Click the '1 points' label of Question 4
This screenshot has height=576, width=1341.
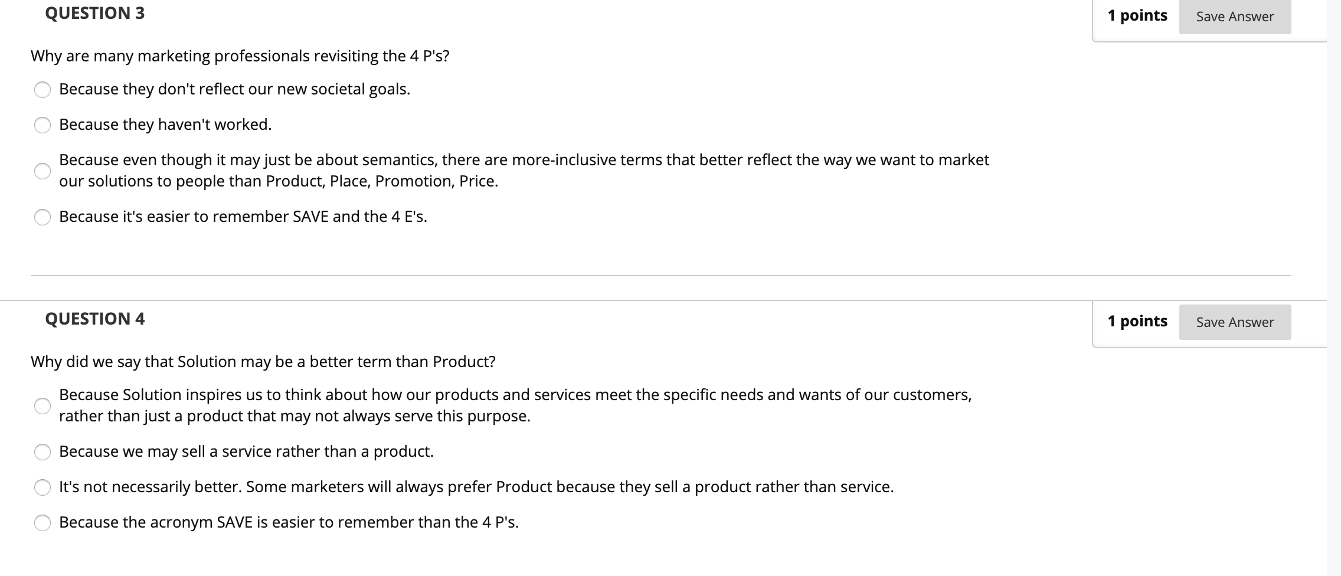(1137, 322)
